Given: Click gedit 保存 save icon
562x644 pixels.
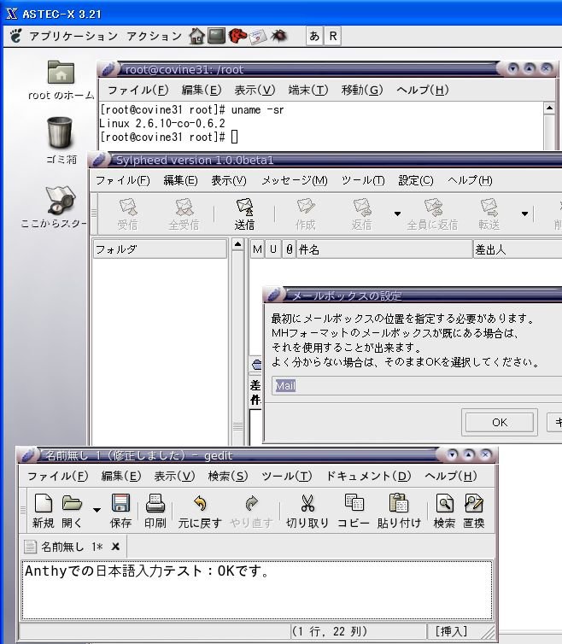Looking at the screenshot, I should pos(120,511).
